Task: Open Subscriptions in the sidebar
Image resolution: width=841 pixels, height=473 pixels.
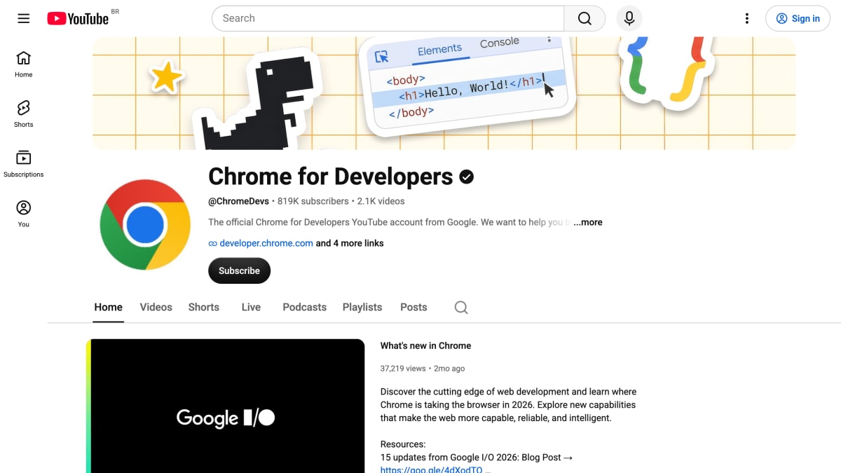Action: (24, 164)
